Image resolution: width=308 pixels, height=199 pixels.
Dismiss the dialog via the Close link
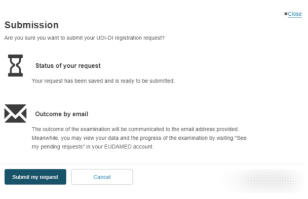pyautogui.click(x=295, y=14)
